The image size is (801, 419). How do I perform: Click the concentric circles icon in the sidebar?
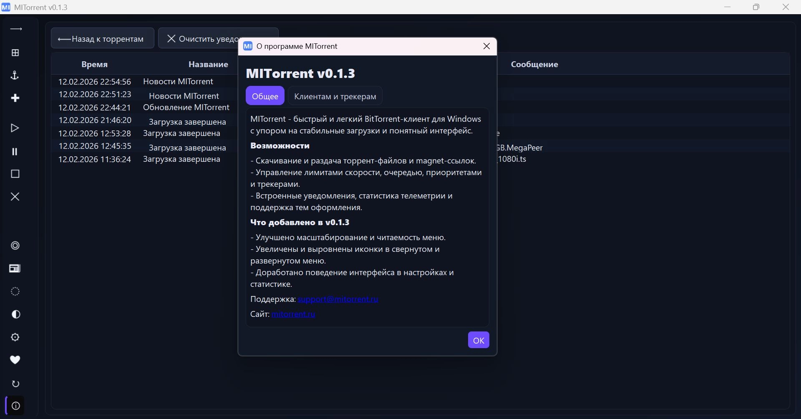(x=15, y=246)
